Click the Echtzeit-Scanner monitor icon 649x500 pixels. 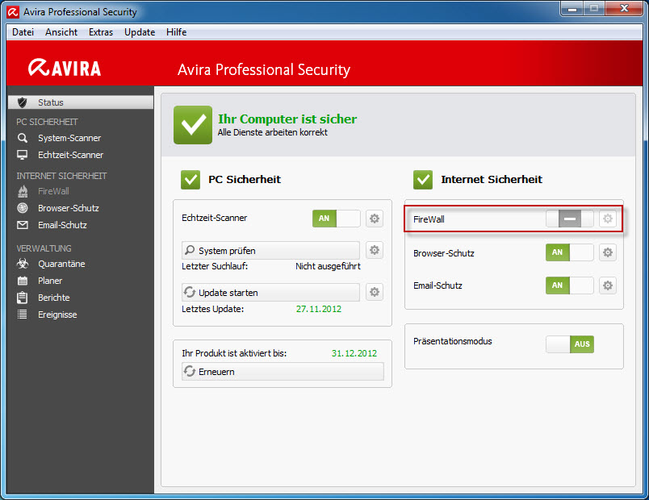23,155
